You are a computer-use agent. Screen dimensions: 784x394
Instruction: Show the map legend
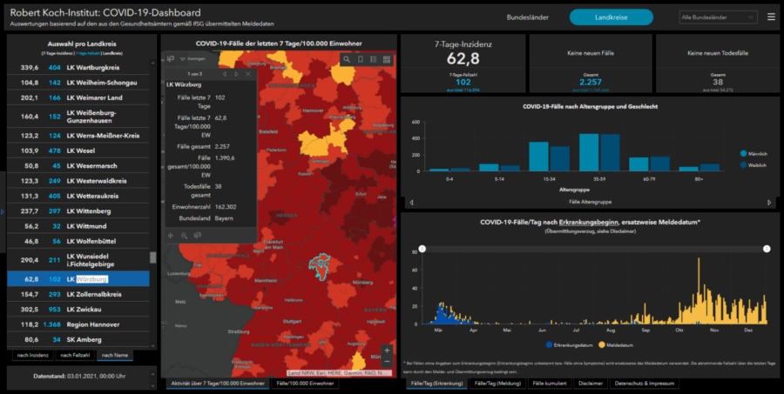[x=373, y=60]
